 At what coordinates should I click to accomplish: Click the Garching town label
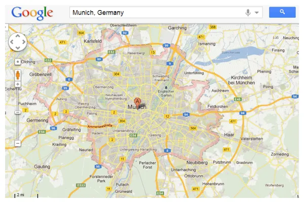pos(177,28)
